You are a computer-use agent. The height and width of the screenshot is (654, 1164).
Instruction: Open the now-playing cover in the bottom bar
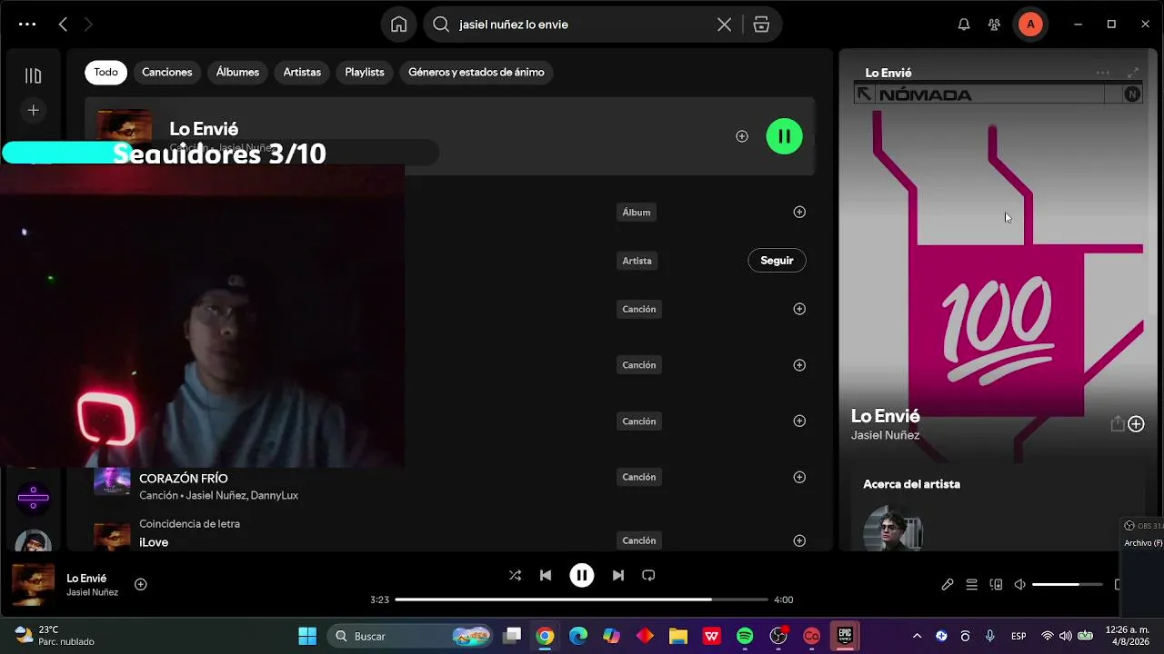point(33,584)
